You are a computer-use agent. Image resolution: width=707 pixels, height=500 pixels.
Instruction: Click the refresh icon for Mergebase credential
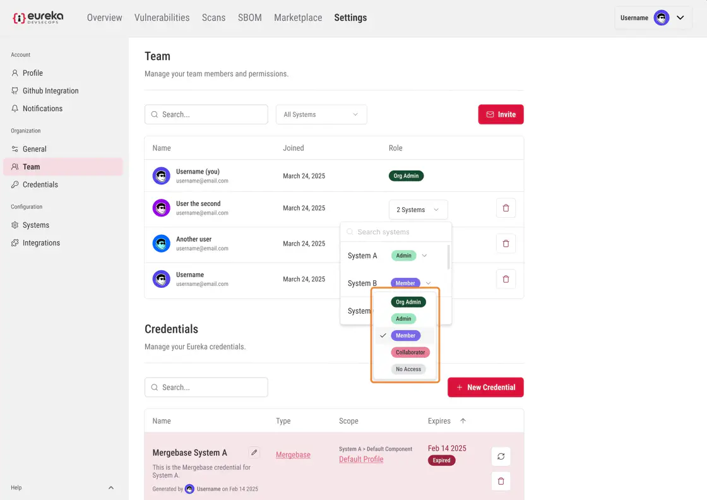pyautogui.click(x=501, y=456)
